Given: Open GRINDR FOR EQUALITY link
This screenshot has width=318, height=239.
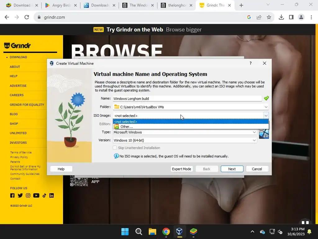Looking at the screenshot, I should (x=27, y=105).
